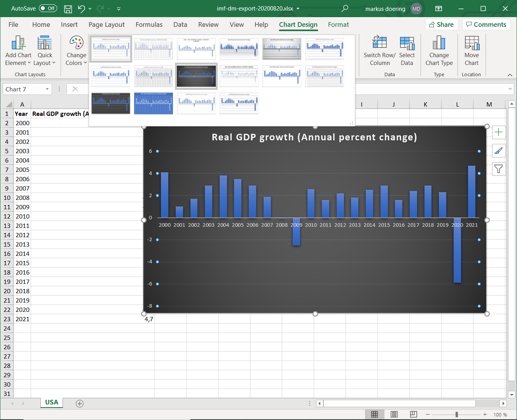Open the Add Chart Element dropdown
The height and width of the screenshot is (420, 517).
click(18, 51)
